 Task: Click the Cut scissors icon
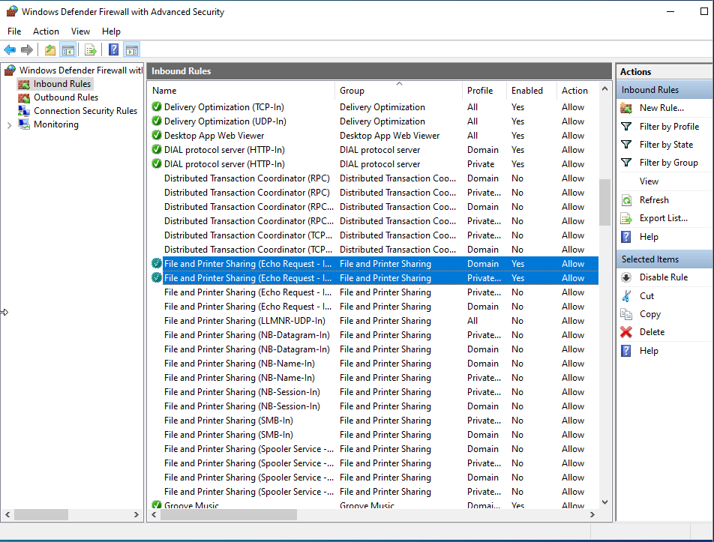(x=626, y=296)
